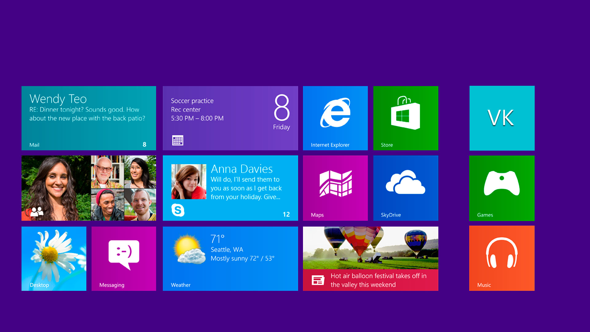Click the calendar grid icon
Viewport: 590px width, 332px height.
[178, 140]
